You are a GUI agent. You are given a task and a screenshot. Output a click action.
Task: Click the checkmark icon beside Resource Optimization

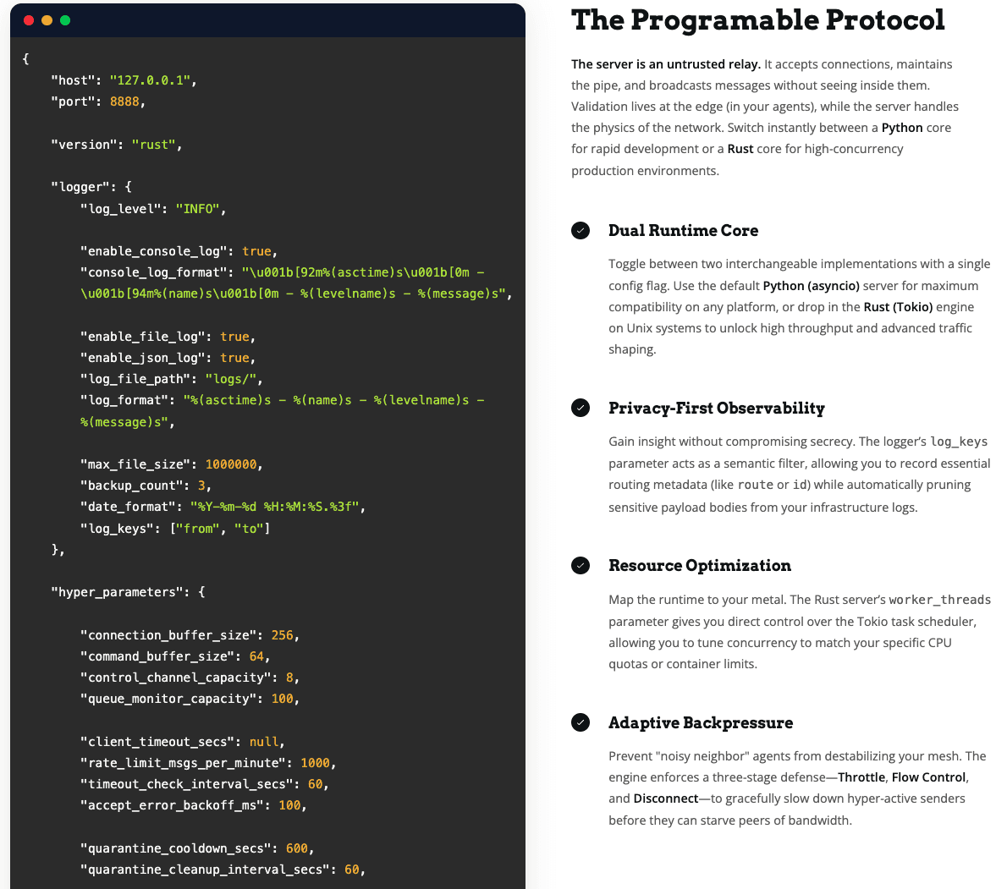(x=581, y=566)
